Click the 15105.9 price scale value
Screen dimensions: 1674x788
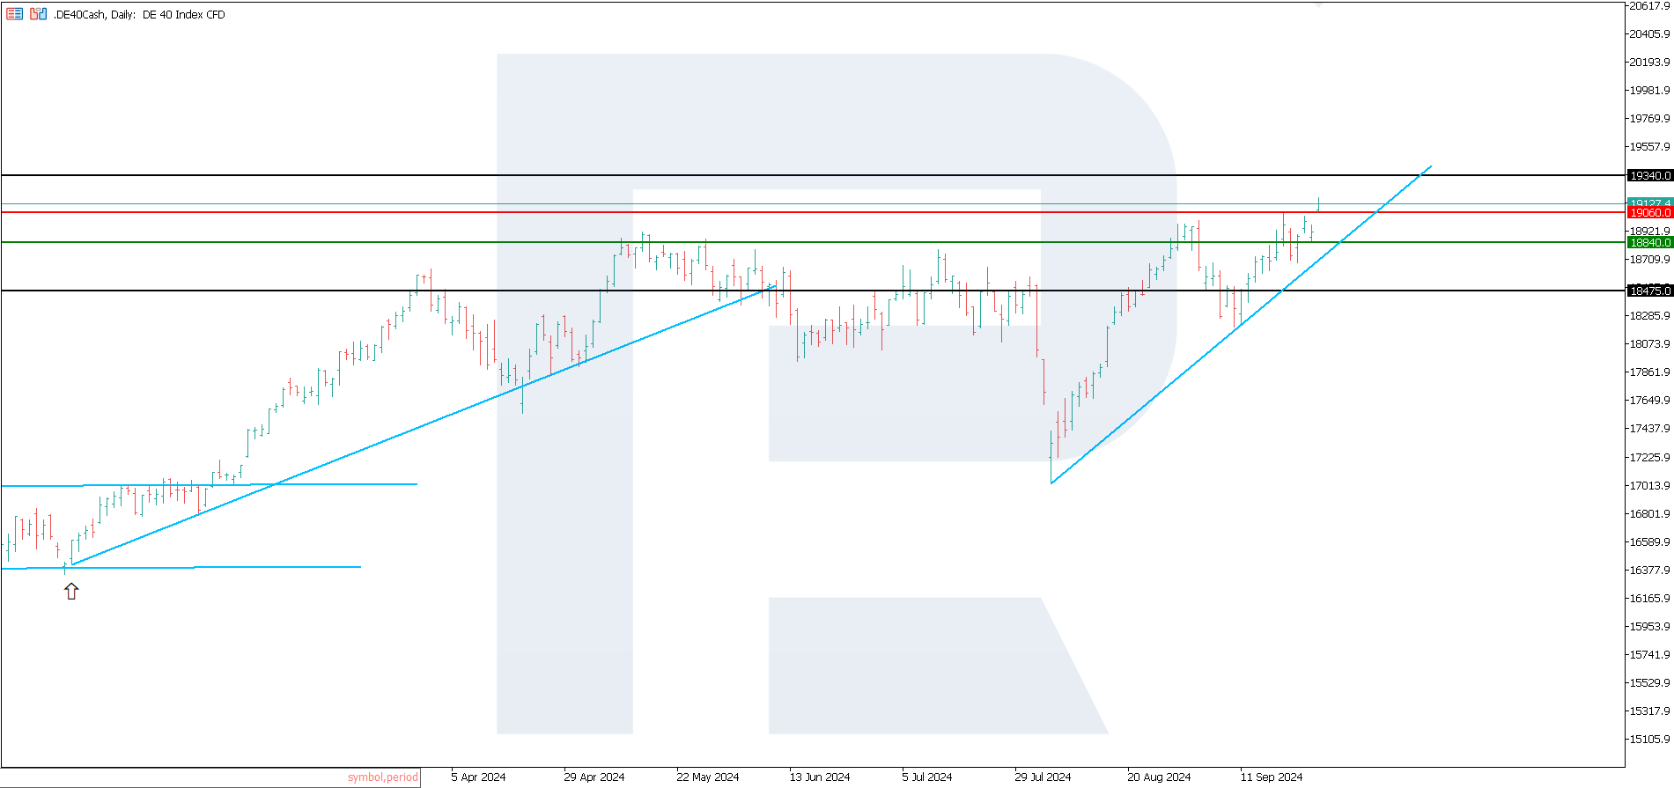tap(1649, 740)
